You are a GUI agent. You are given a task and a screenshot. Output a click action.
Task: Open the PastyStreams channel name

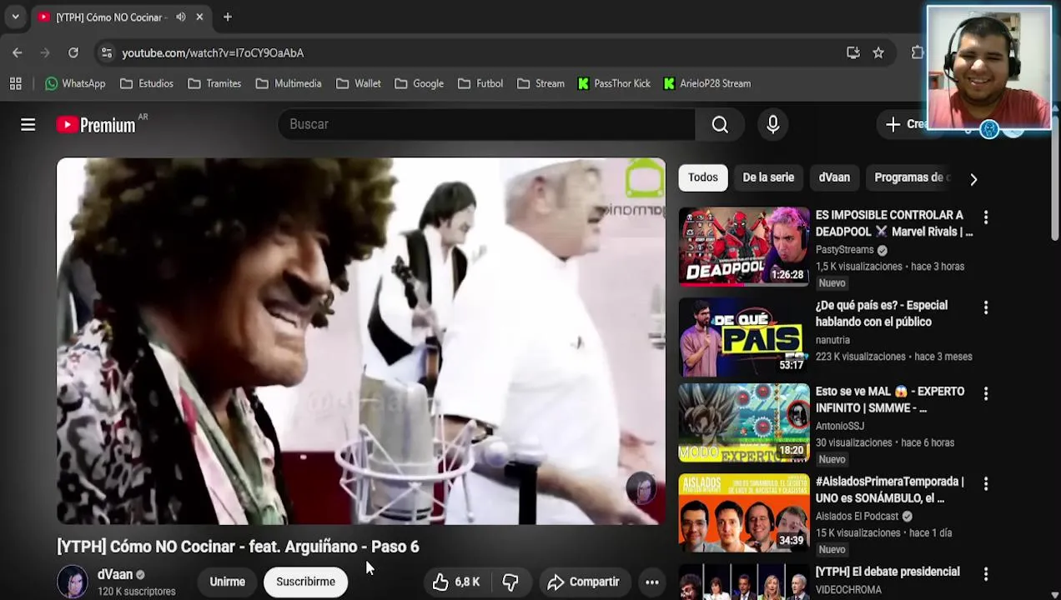(x=845, y=249)
